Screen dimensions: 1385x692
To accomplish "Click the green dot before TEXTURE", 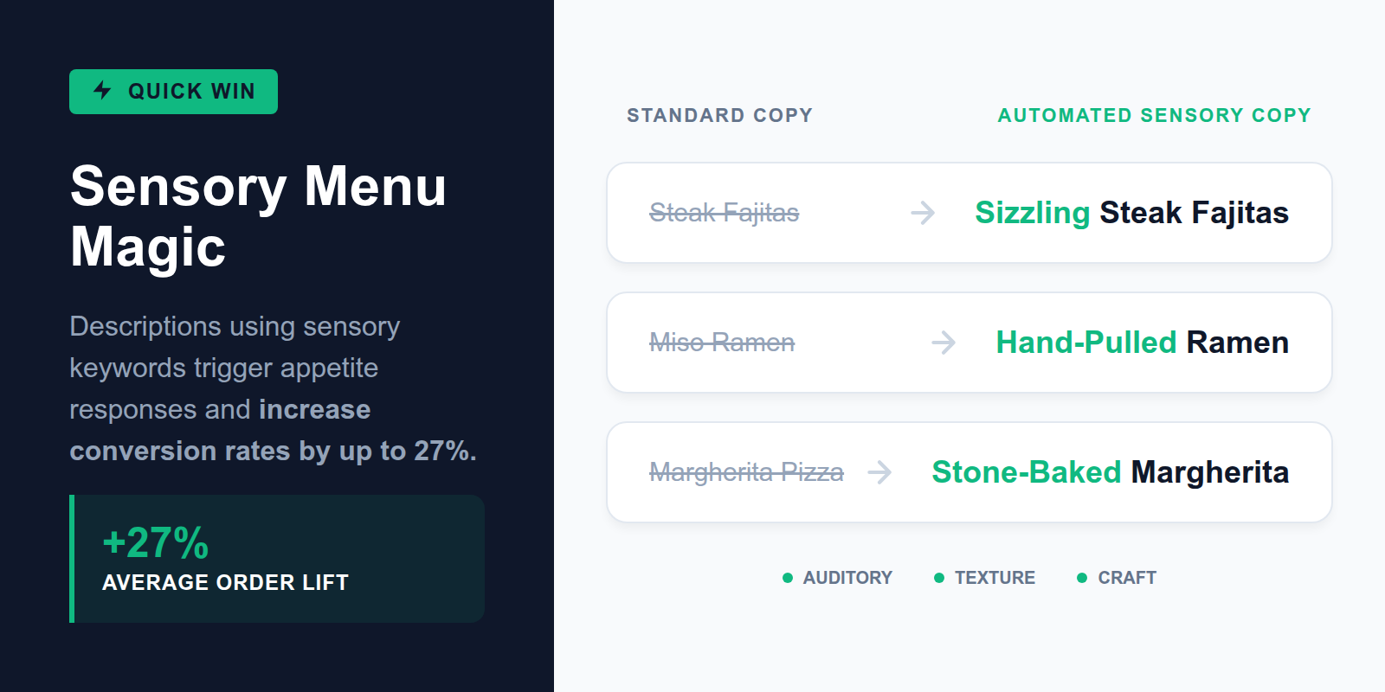I will pos(939,578).
